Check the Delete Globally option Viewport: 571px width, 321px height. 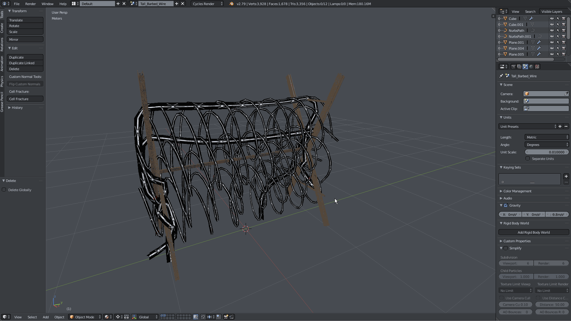point(4,190)
